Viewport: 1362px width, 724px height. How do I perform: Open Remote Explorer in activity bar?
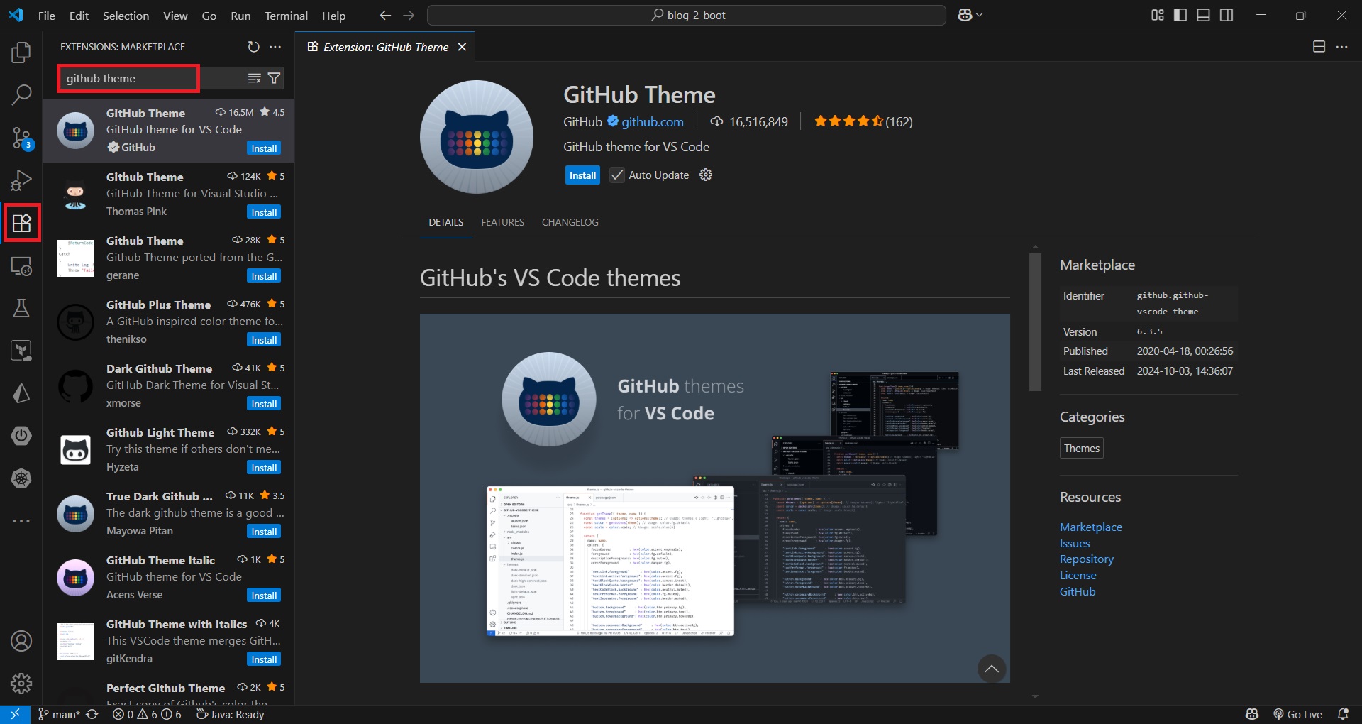click(x=21, y=265)
